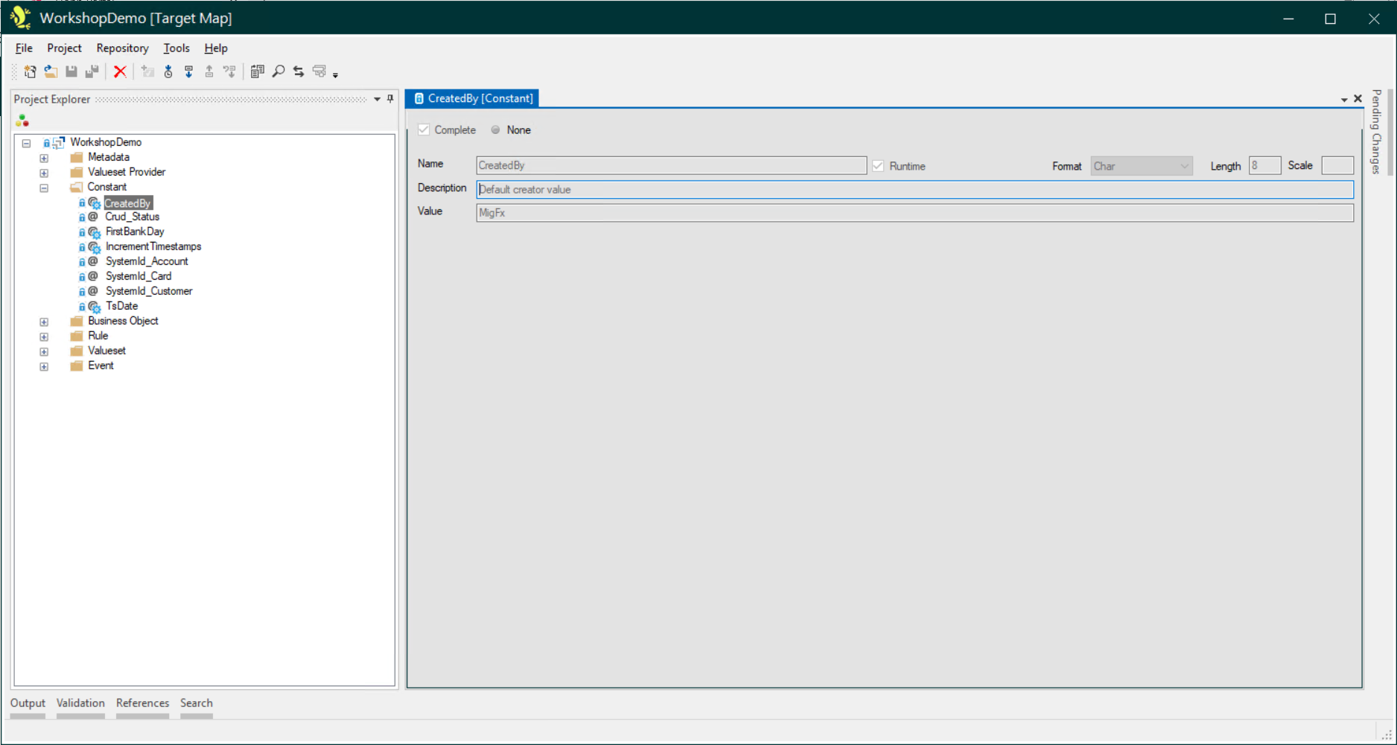Collapse the Constant folder
Viewport: 1397px width, 745px height.
44,188
